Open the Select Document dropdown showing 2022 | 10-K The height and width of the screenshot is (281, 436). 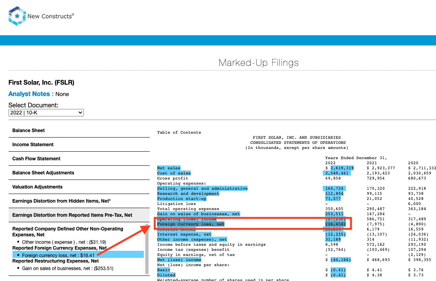pos(46,113)
